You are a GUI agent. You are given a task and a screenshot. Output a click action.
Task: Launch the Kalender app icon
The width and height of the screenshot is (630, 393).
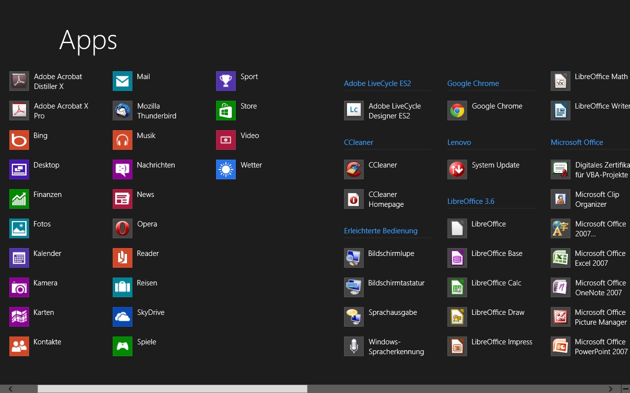(x=19, y=258)
